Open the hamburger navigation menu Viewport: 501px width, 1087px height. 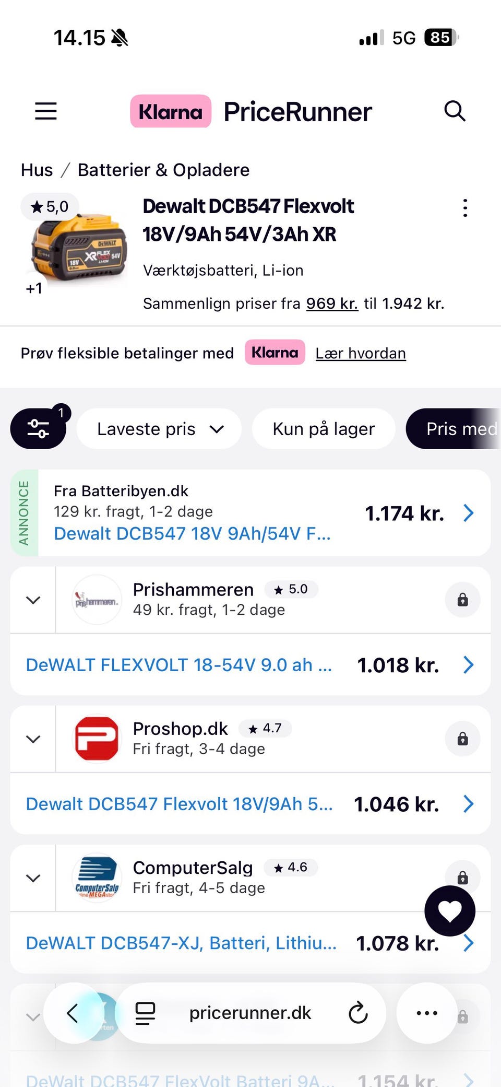(46, 111)
